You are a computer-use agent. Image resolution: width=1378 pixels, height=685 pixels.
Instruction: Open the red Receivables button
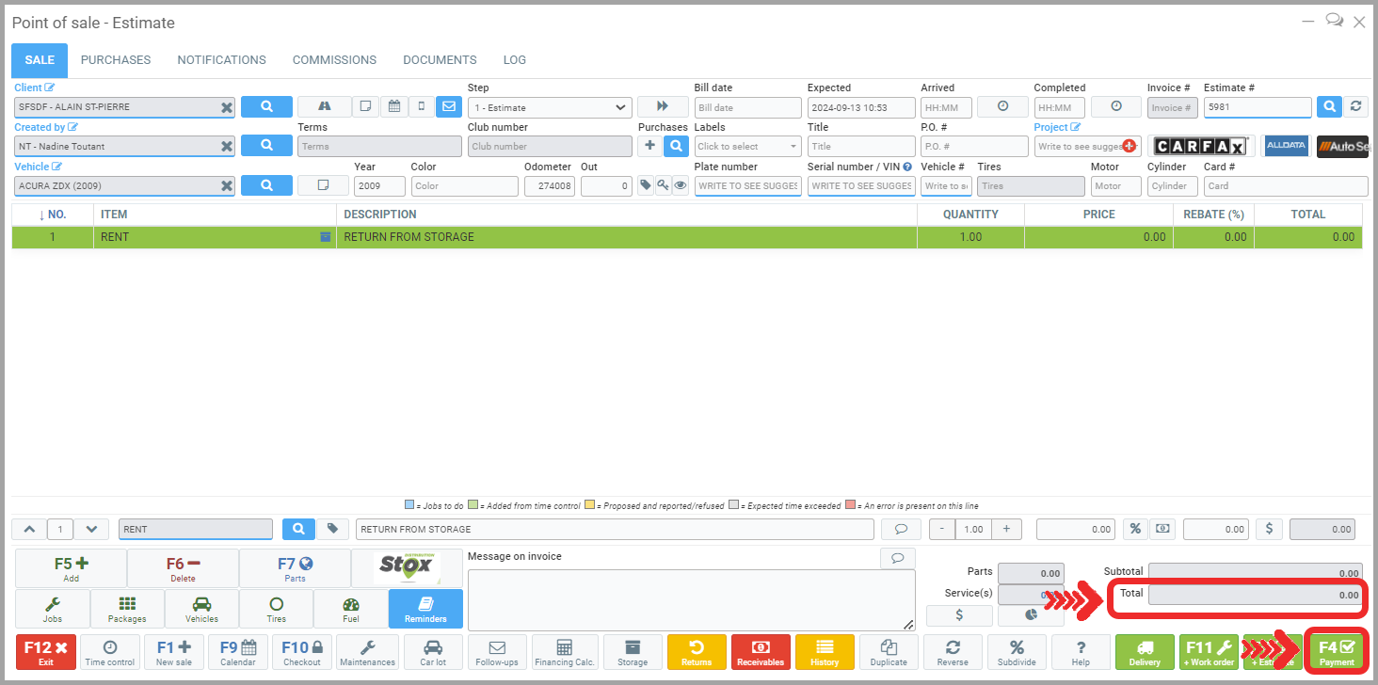pos(761,651)
